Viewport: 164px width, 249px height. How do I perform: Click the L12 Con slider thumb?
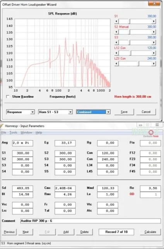click(130, 53)
